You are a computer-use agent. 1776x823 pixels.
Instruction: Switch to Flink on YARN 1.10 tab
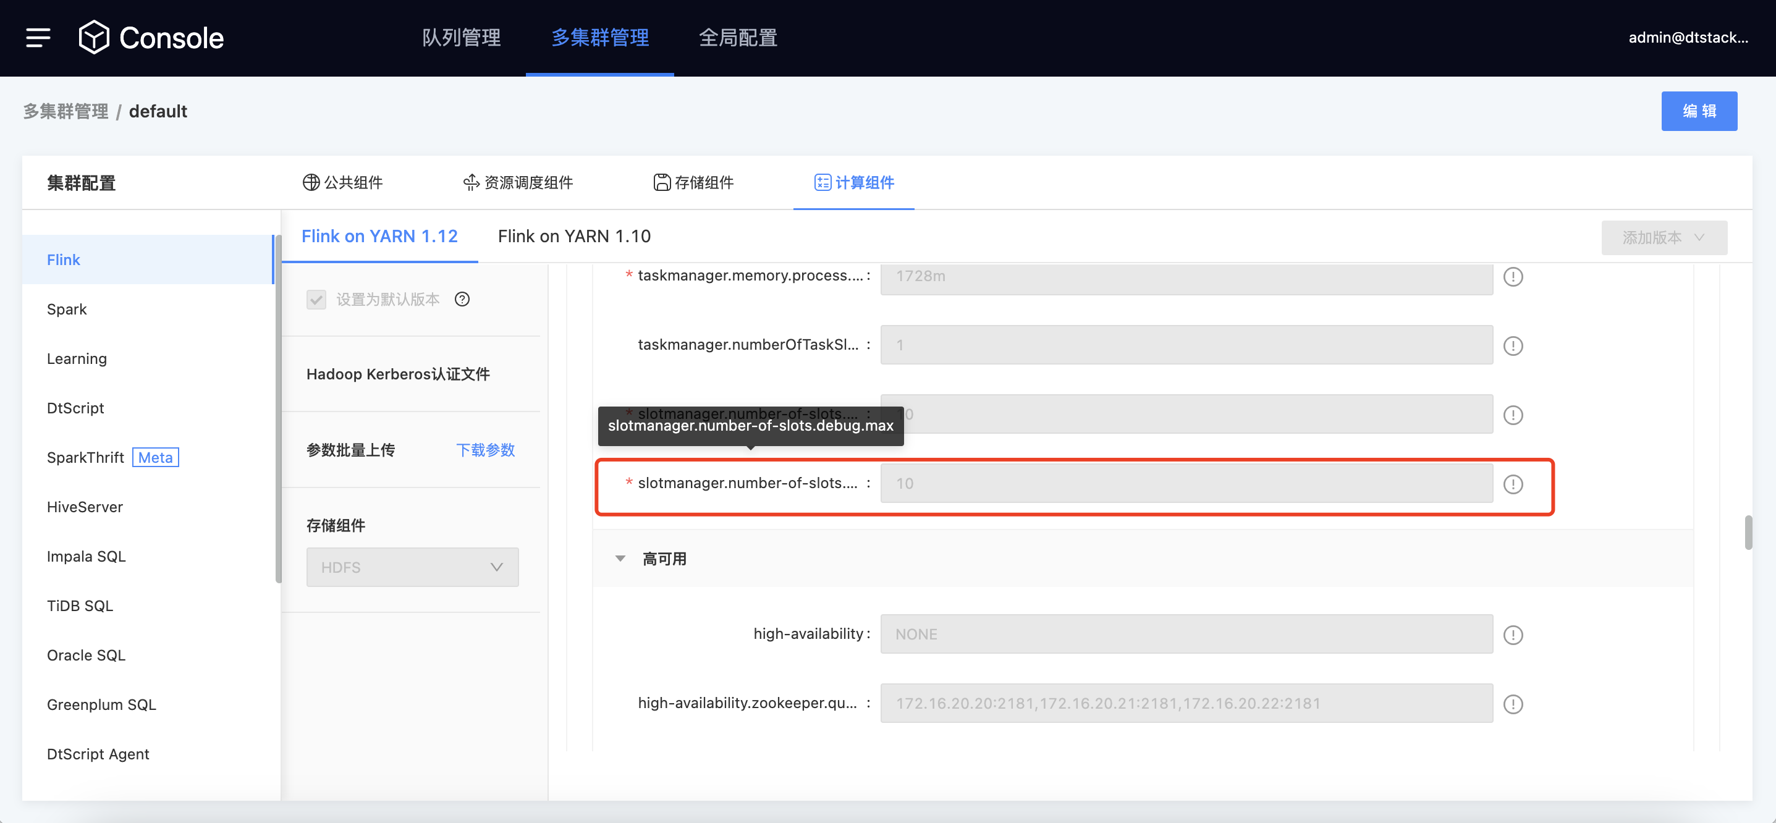click(573, 236)
